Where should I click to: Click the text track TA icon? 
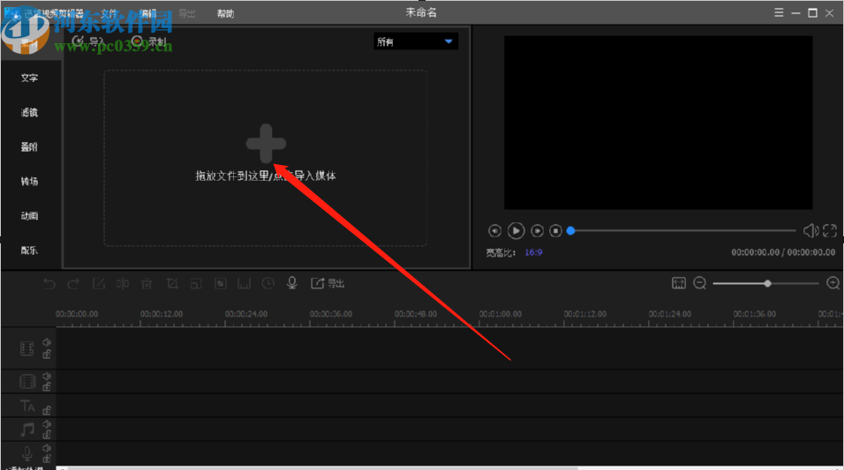point(26,407)
